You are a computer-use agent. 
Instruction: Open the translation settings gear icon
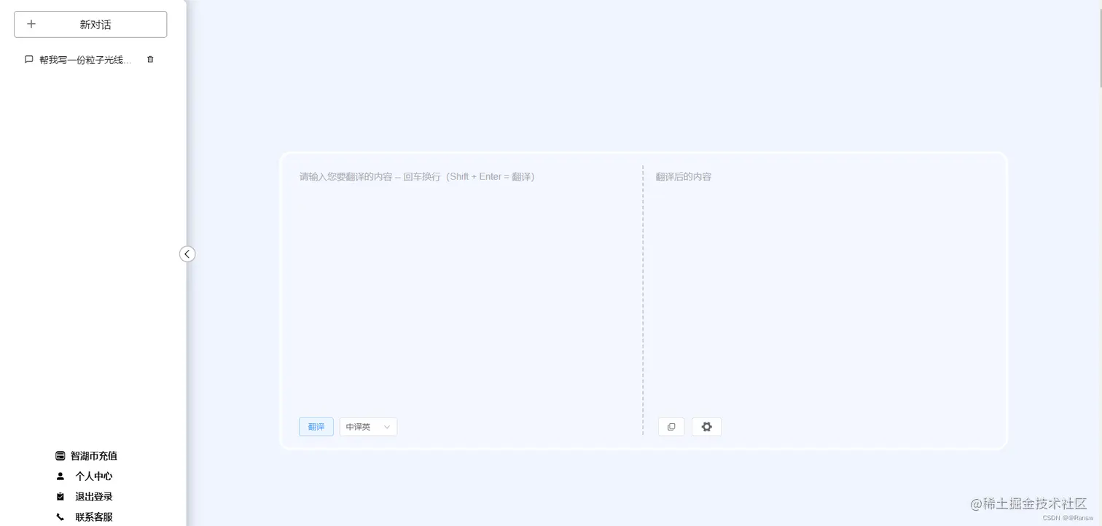706,426
